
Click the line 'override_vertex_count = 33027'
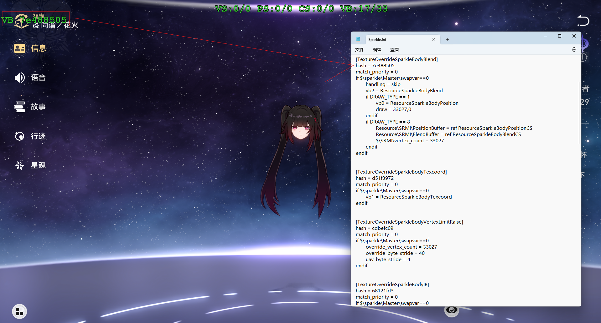tap(402, 247)
